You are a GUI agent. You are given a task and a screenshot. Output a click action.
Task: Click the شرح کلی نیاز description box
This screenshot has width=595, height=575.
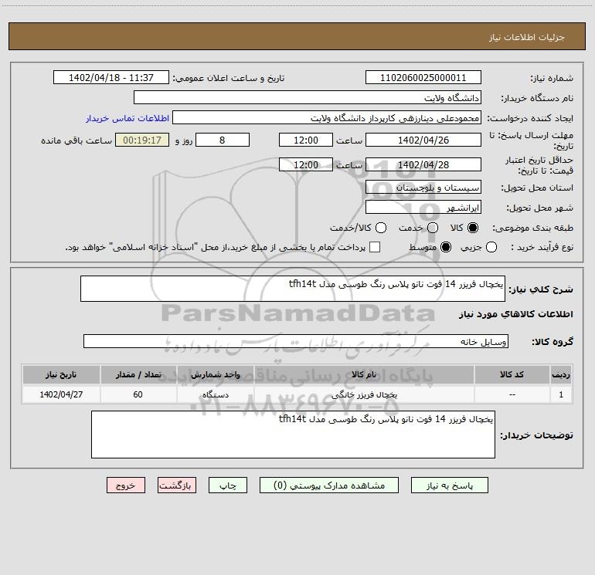293,289
